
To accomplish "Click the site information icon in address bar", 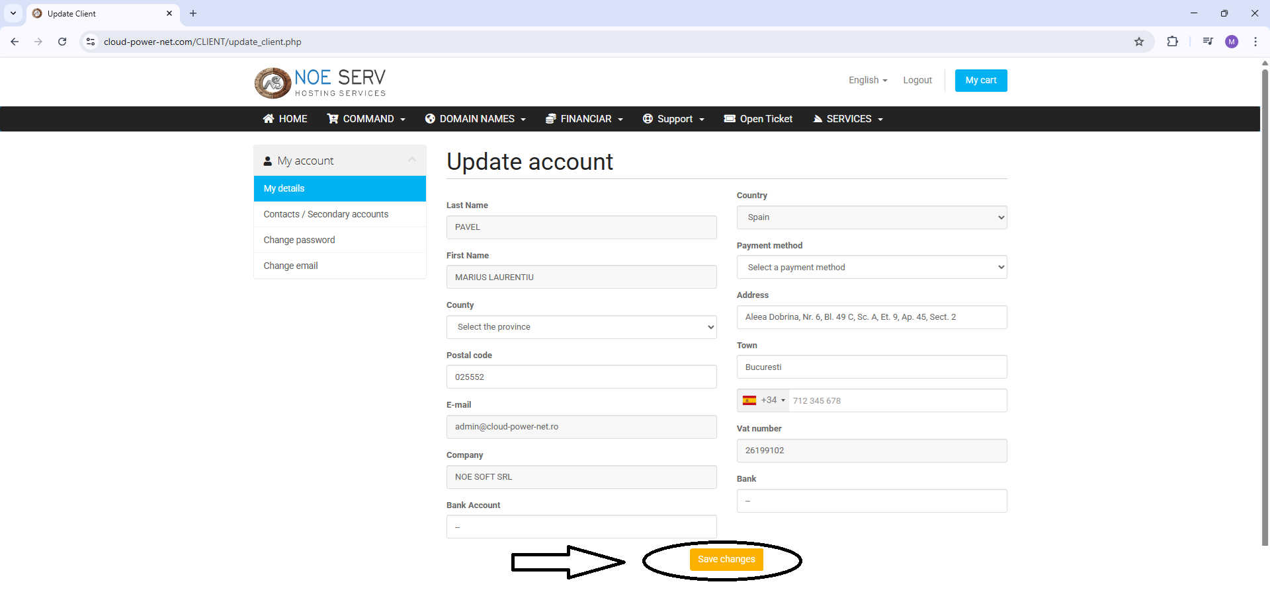I will tap(91, 42).
